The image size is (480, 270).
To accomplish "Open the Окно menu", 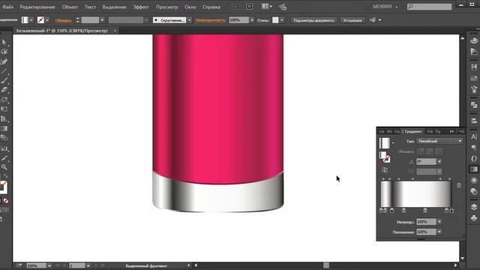I will click(x=190, y=7).
